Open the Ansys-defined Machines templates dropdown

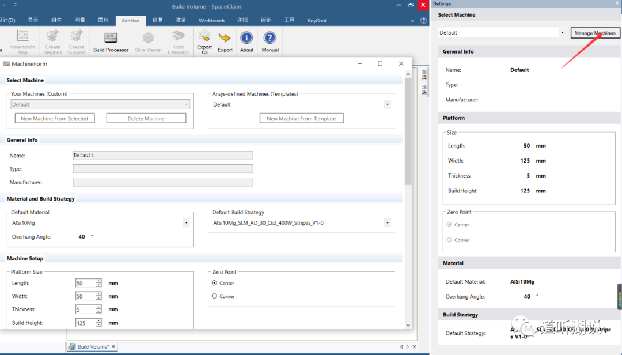[x=387, y=104]
